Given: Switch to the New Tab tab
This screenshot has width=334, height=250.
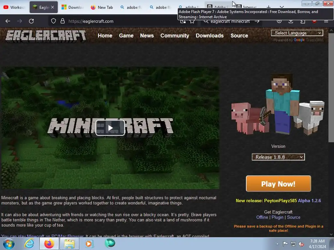Looking at the screenshot, I should coord(102,7).
